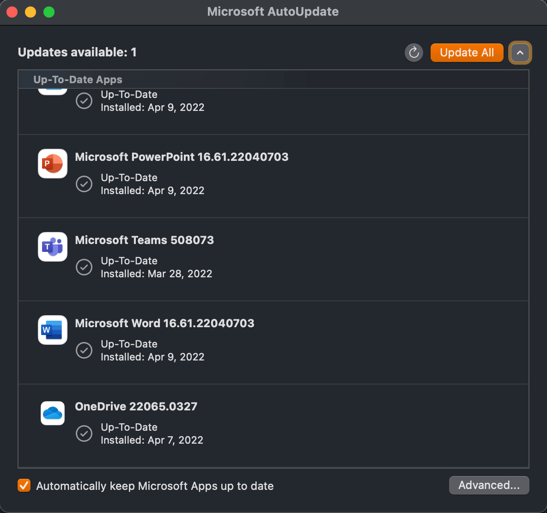This screenshot has width=547, height=513.
Task: Zoom the window with the green button
Action: click(x=49, y=12)
